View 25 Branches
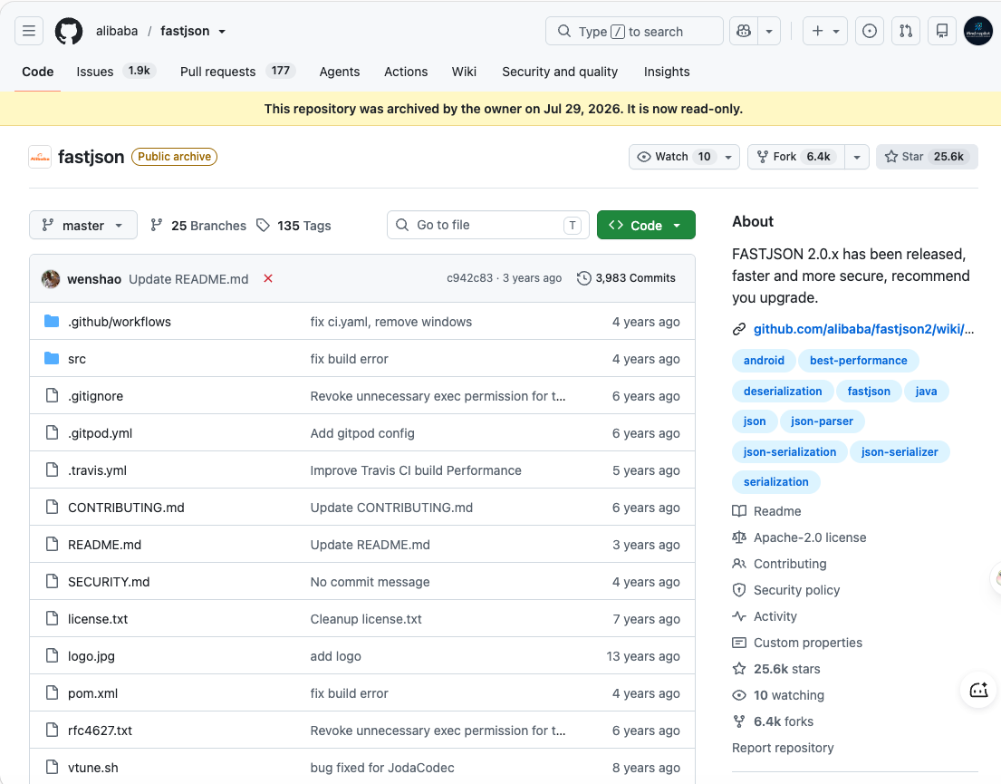1001x784 pixels. (198, 226)
